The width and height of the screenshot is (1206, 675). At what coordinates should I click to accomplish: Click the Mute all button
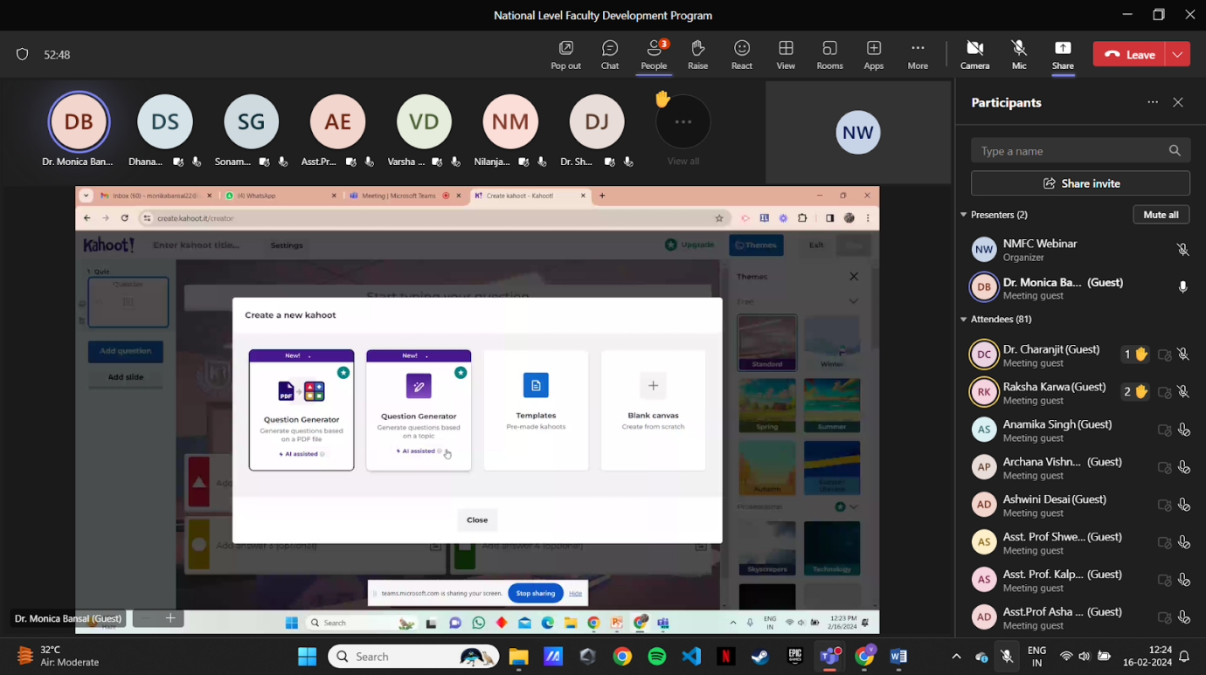point(1161,215)
